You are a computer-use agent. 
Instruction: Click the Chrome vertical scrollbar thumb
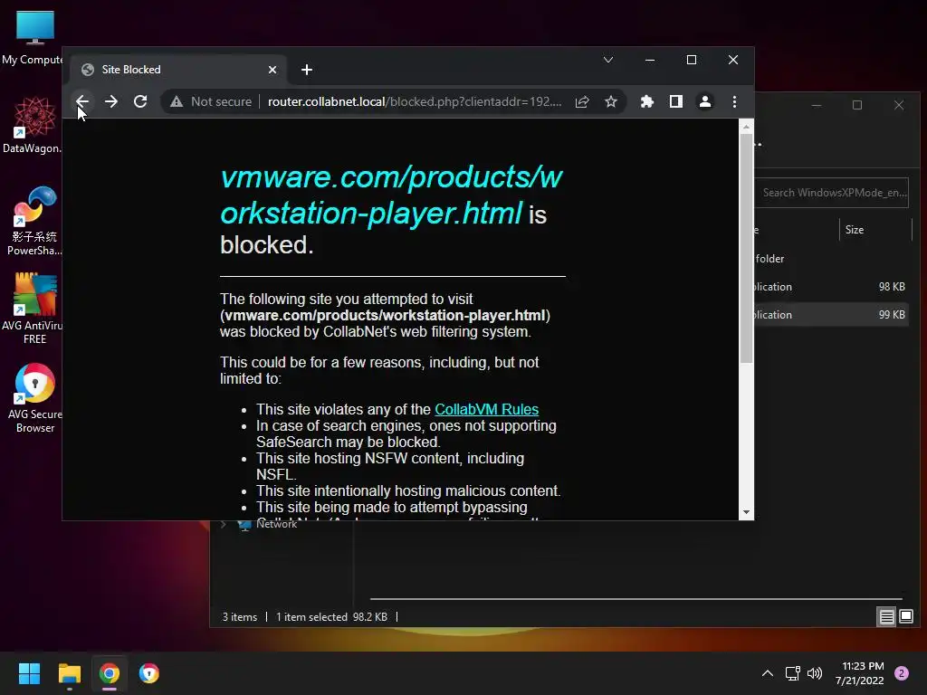coord(746,248)
